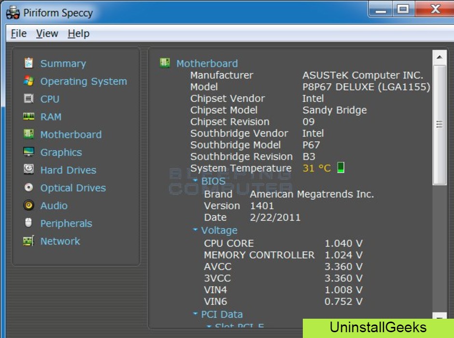Click the Chipset Revision 09 value
Image resolution: width=454 pixels, height=338 pixels.
(309, 122)
